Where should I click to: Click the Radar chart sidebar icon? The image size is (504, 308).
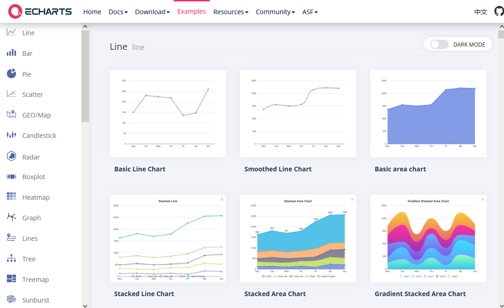coord(11,156)
